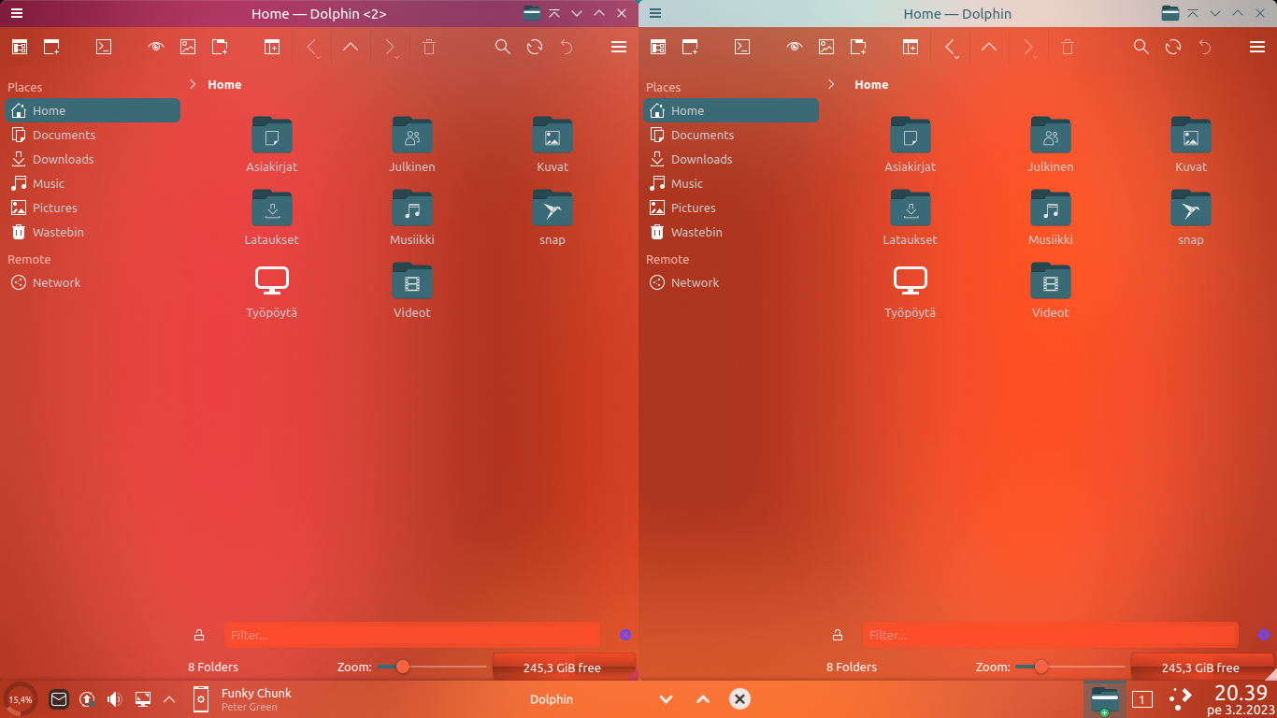Click Home breadcrumb in right Dolphin window

(871, 84)
